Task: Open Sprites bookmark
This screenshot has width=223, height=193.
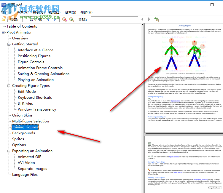Action: click(x=18, y=139)
